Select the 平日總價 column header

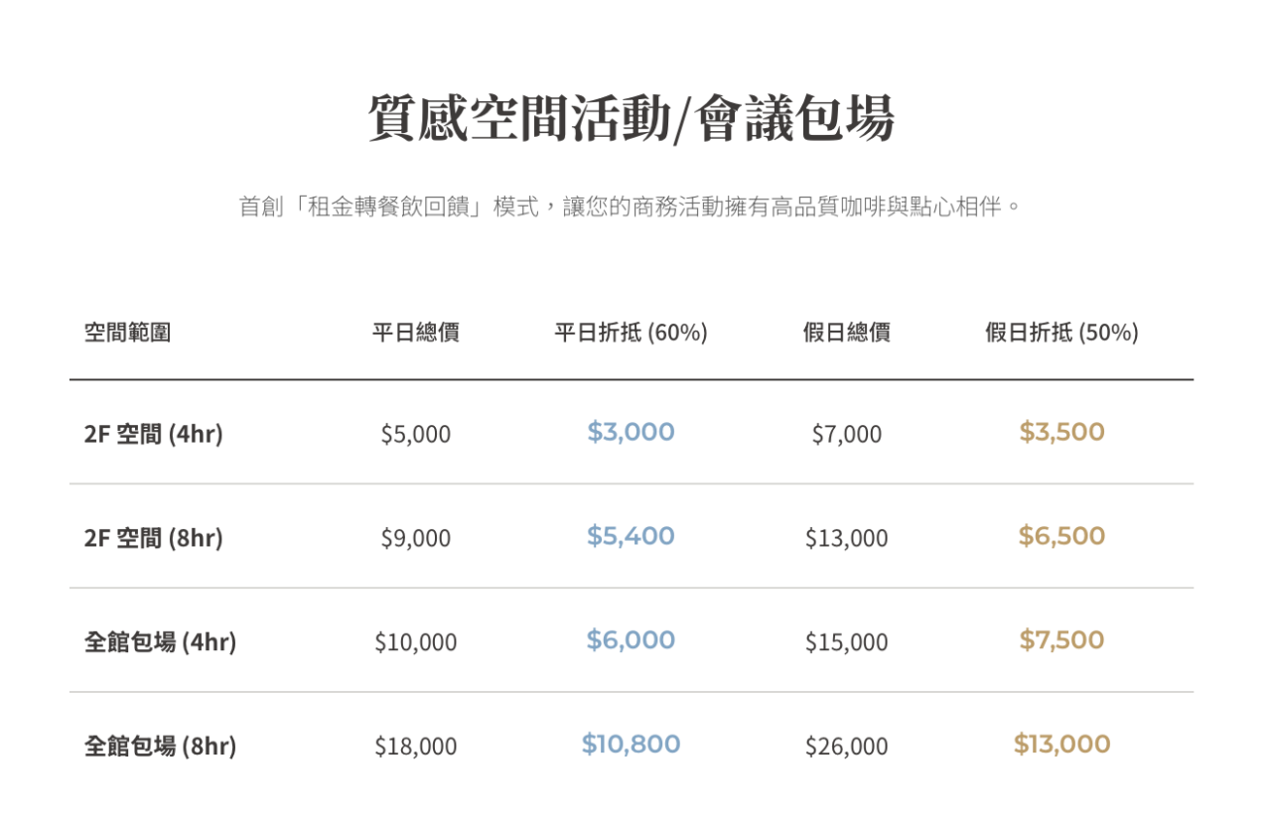click(x=415, y=333)
